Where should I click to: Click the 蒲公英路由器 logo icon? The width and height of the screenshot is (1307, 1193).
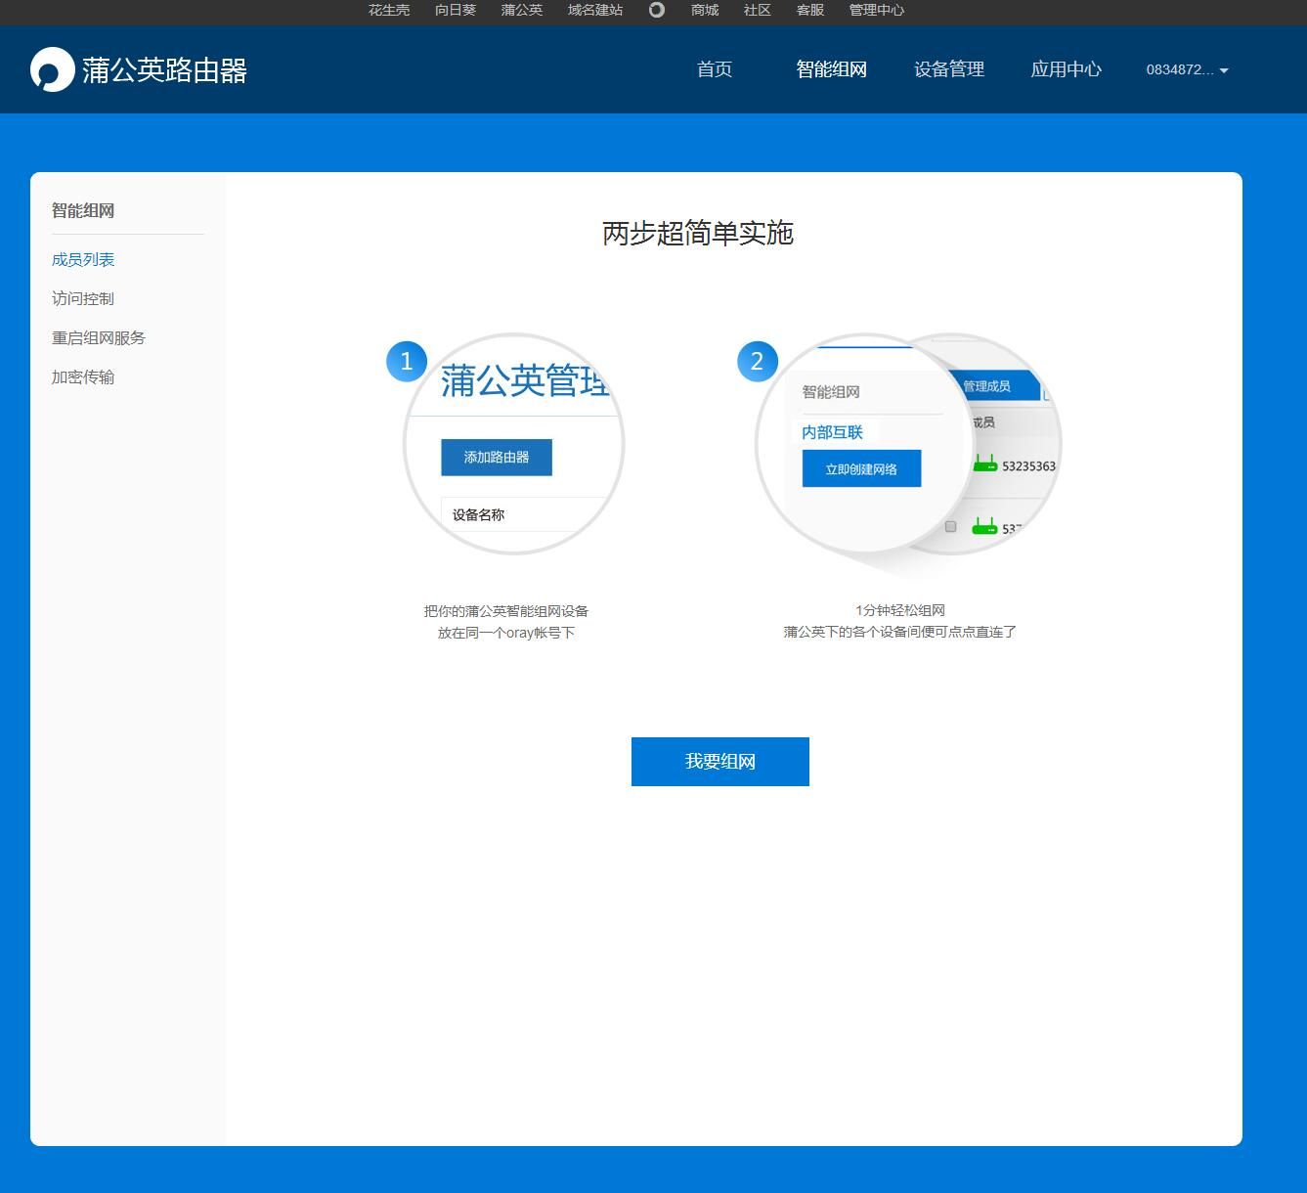pyautogui.click(x=52, y=69)
